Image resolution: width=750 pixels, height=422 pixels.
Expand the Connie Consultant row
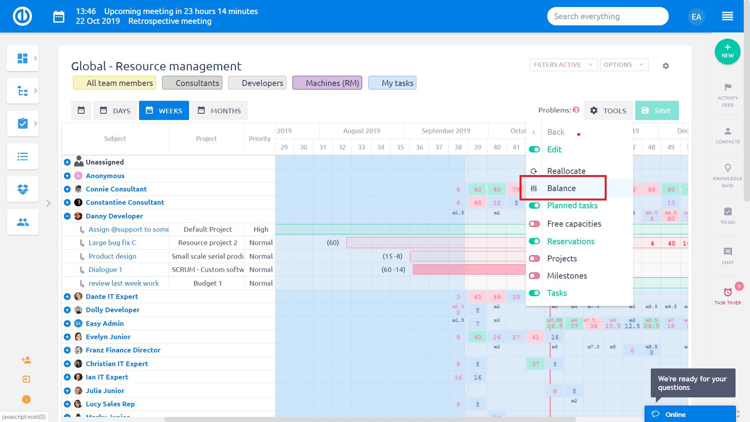[x=67, y=189]
